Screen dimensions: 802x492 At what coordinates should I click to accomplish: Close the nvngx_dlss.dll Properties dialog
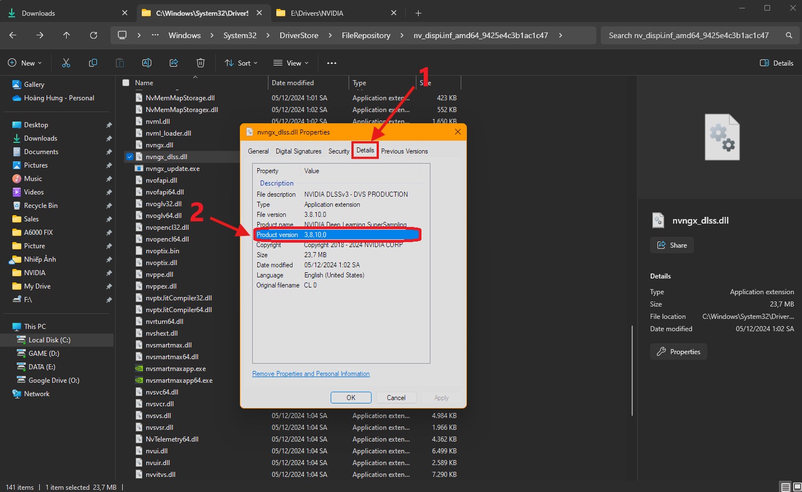click(458, 132)
